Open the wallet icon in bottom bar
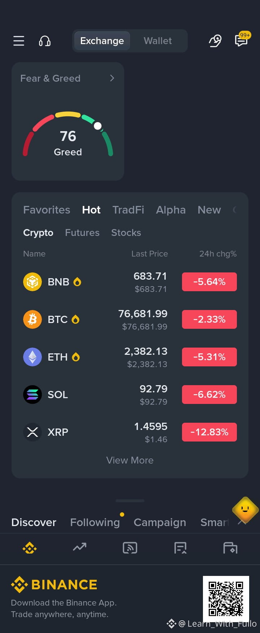The height and width of the screenshot is (633, 260). [x=230, y=548]
